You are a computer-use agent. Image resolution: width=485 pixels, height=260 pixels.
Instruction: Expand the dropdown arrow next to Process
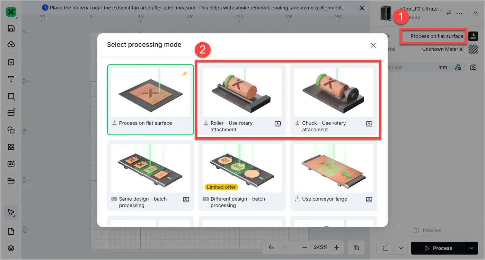[471, 248]
